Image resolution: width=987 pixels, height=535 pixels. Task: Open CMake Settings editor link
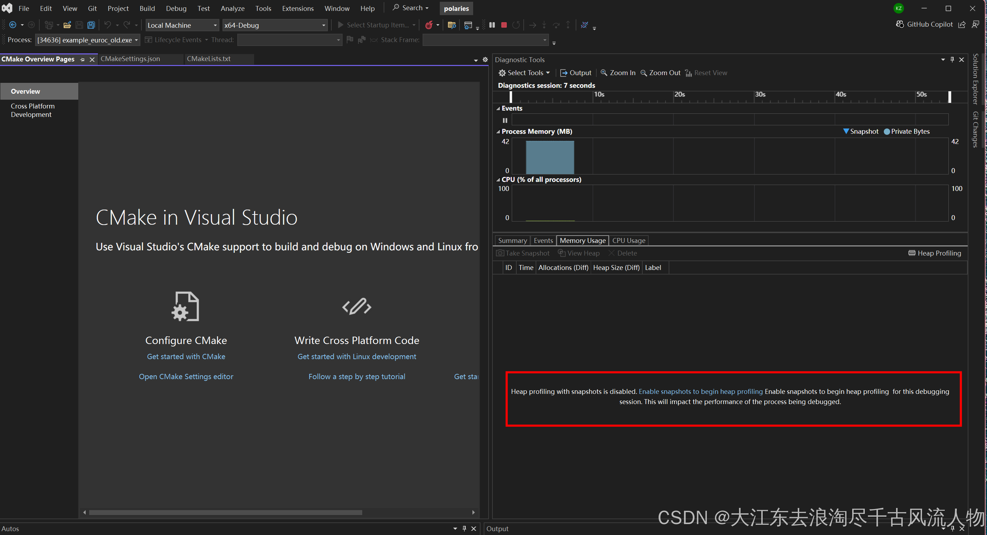186,376
